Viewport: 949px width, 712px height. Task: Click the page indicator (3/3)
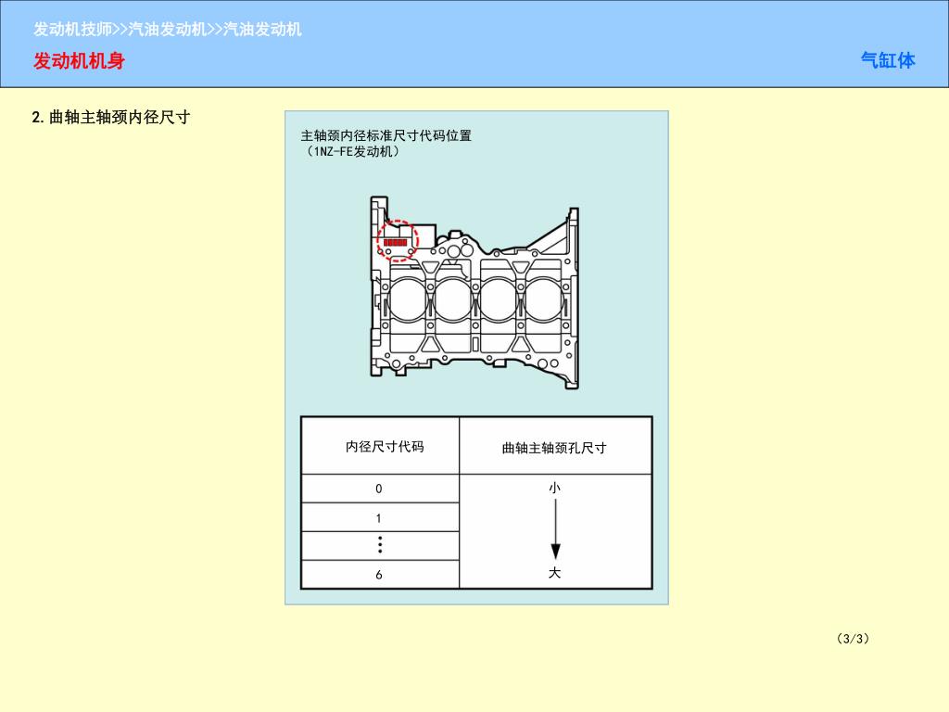click(853, 638)
